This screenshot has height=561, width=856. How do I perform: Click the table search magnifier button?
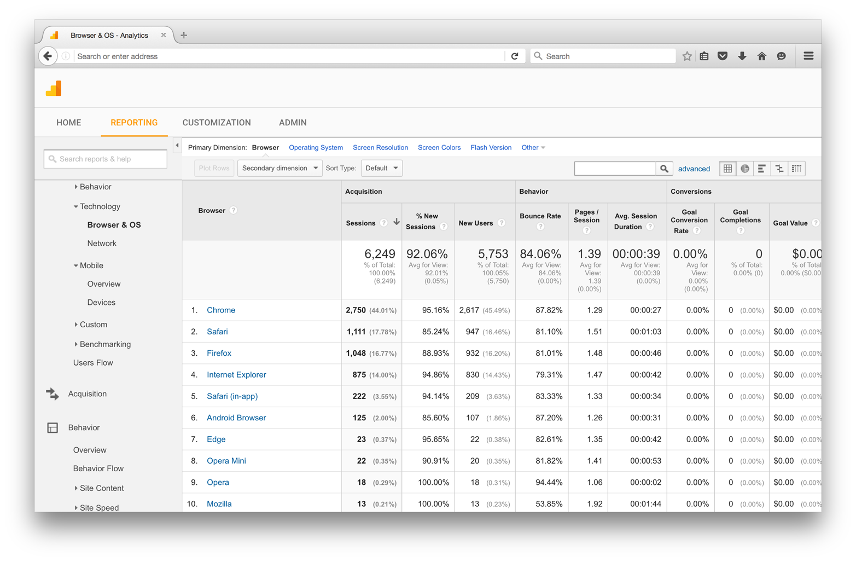[664, 169]
